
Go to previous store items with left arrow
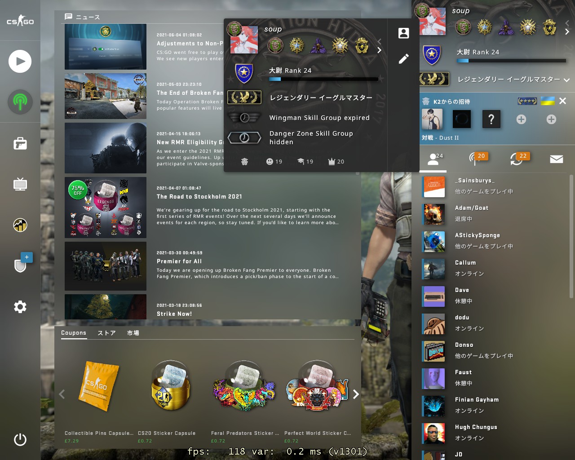click(62, 394)
